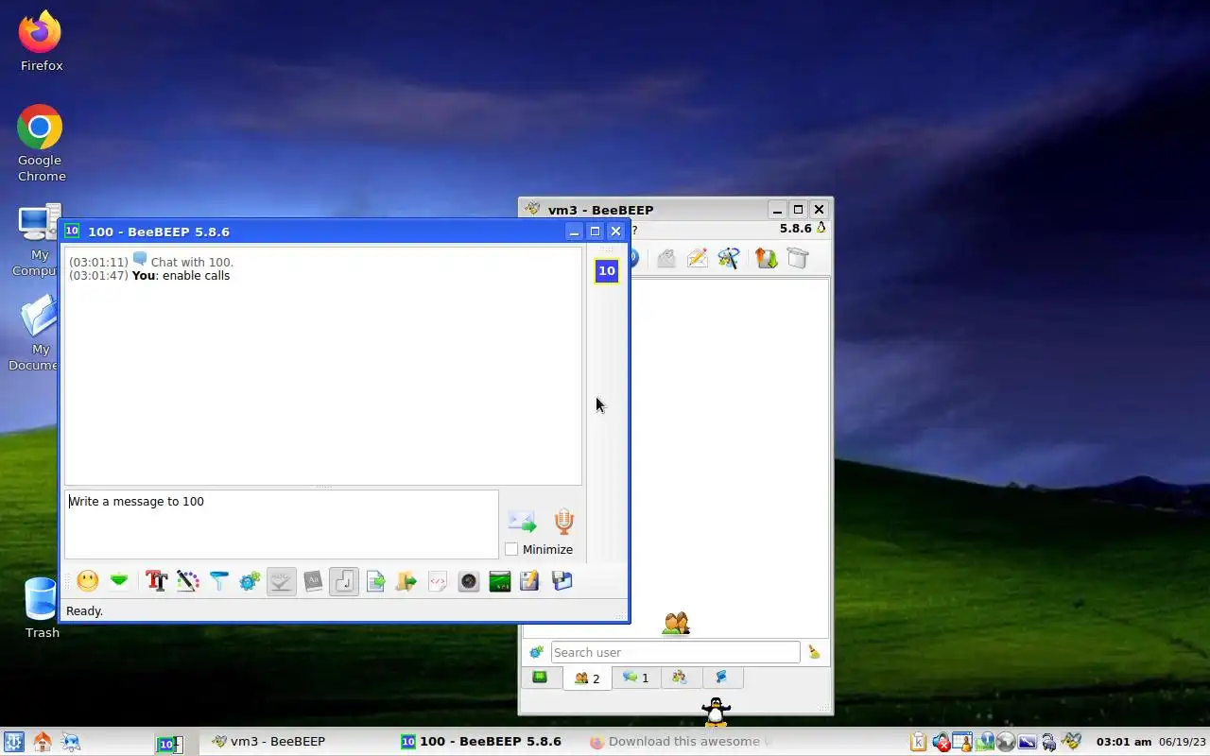The image size is (1210, 756).
Task: Focus the 'Write a message to 100' box
Action: pos(281,524)
